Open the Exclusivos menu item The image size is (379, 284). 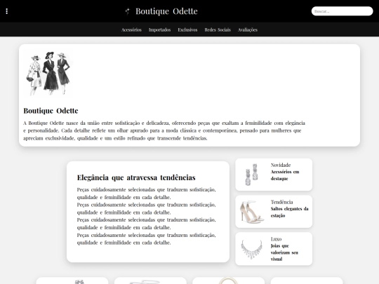(187, 29)
